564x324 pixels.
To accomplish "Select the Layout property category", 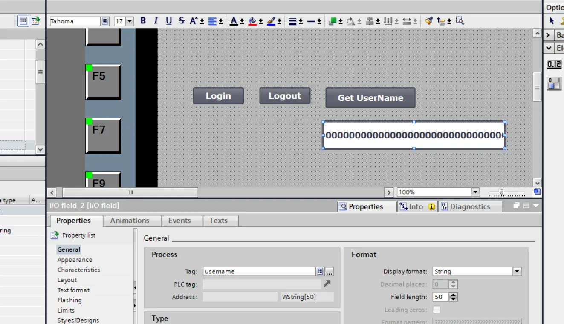I will pos(67,280).
